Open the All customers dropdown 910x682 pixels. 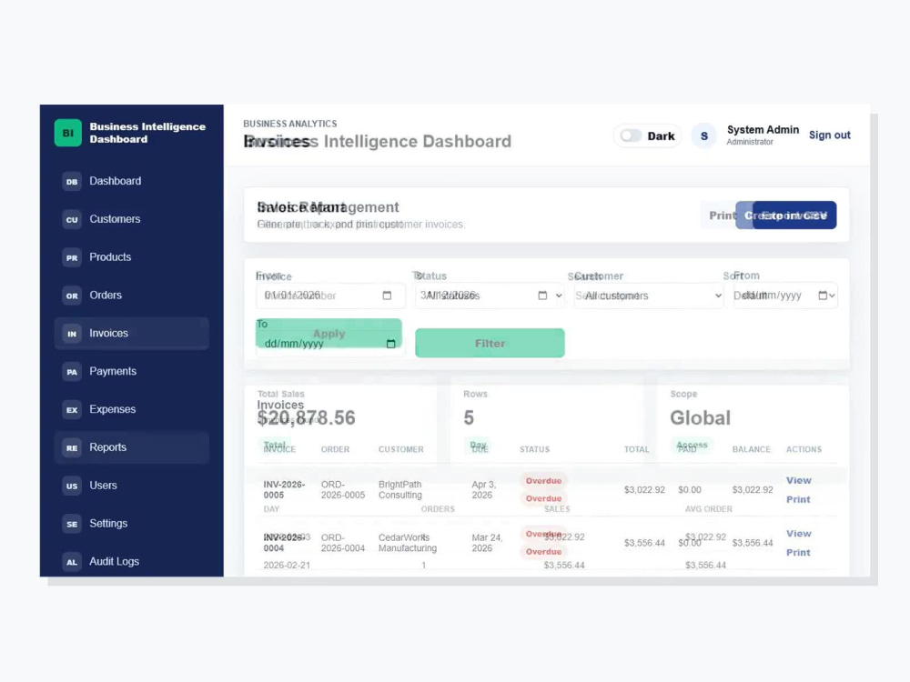tap(649, 296)
